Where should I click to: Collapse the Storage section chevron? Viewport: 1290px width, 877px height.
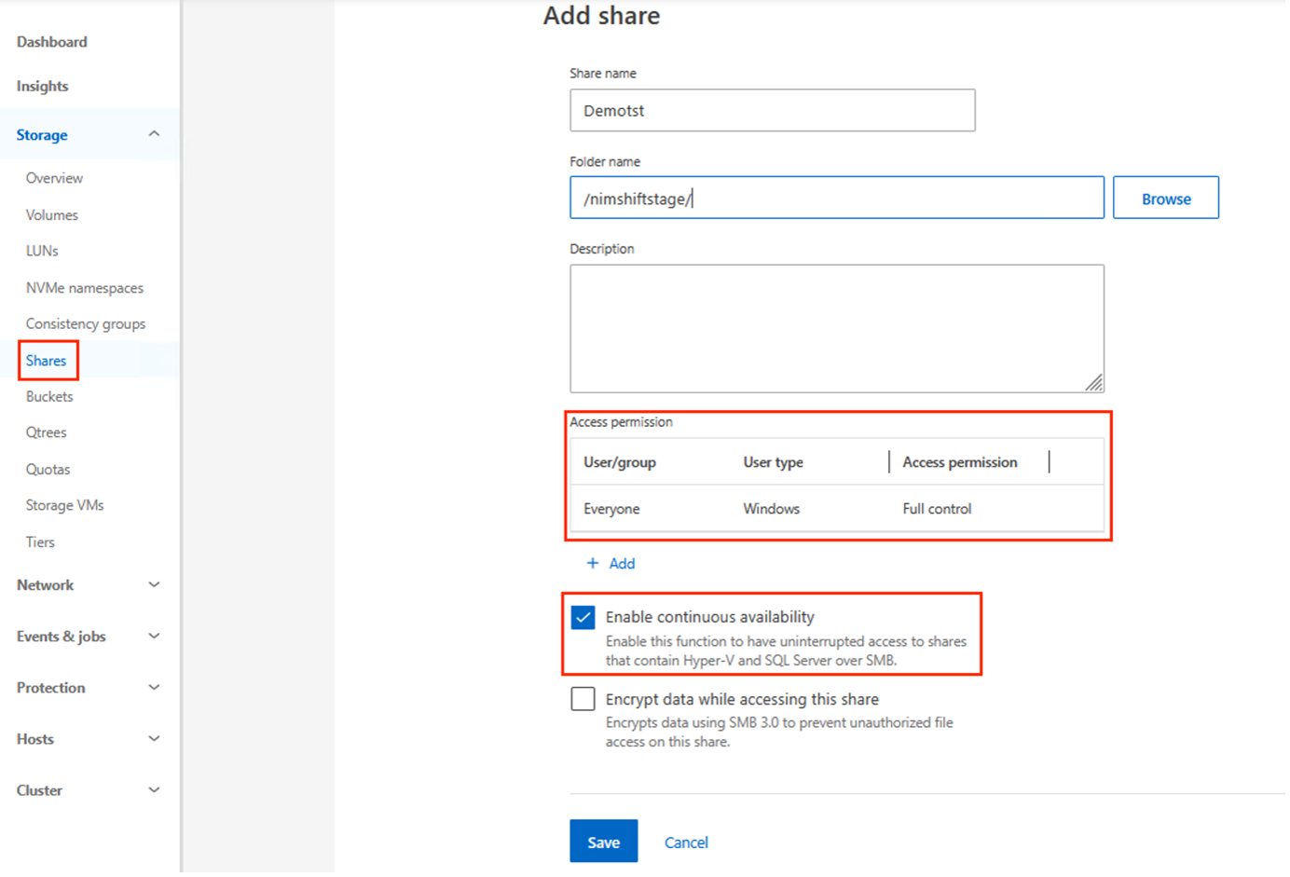coord(154,134)
